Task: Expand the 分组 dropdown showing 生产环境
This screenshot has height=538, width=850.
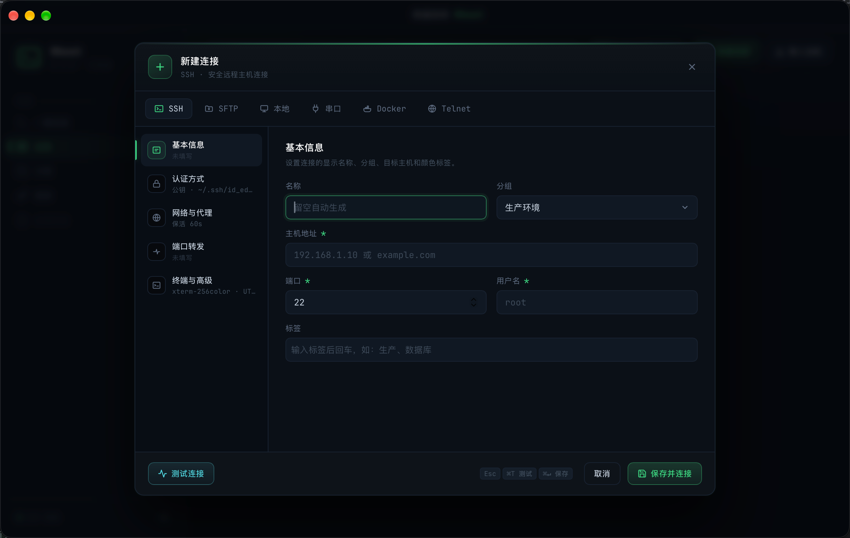Action: pyautogui.click(x=597, y=207)
